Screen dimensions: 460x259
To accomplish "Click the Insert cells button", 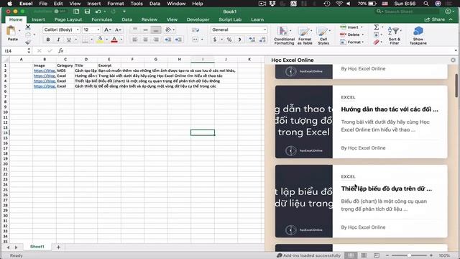I will click(351, 27).
